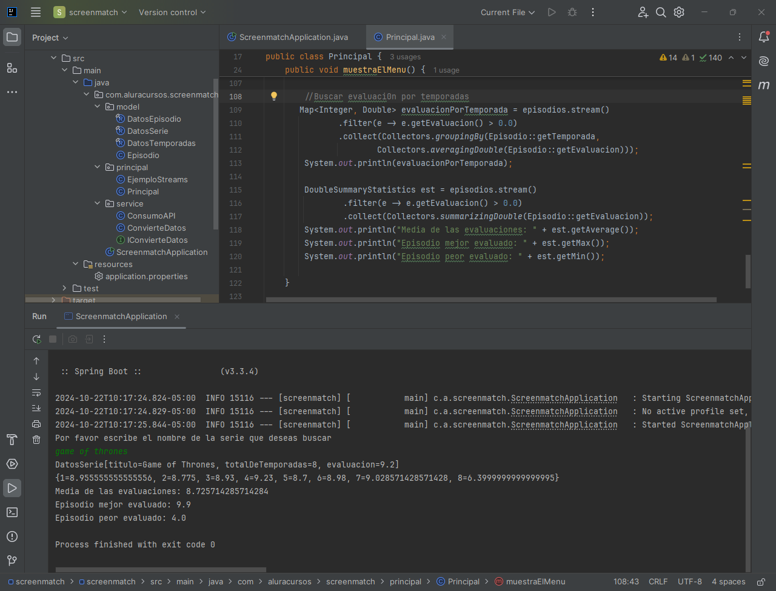Open the EjemploStreams class
Screen dimensions: 776x591
click(157, 179)
